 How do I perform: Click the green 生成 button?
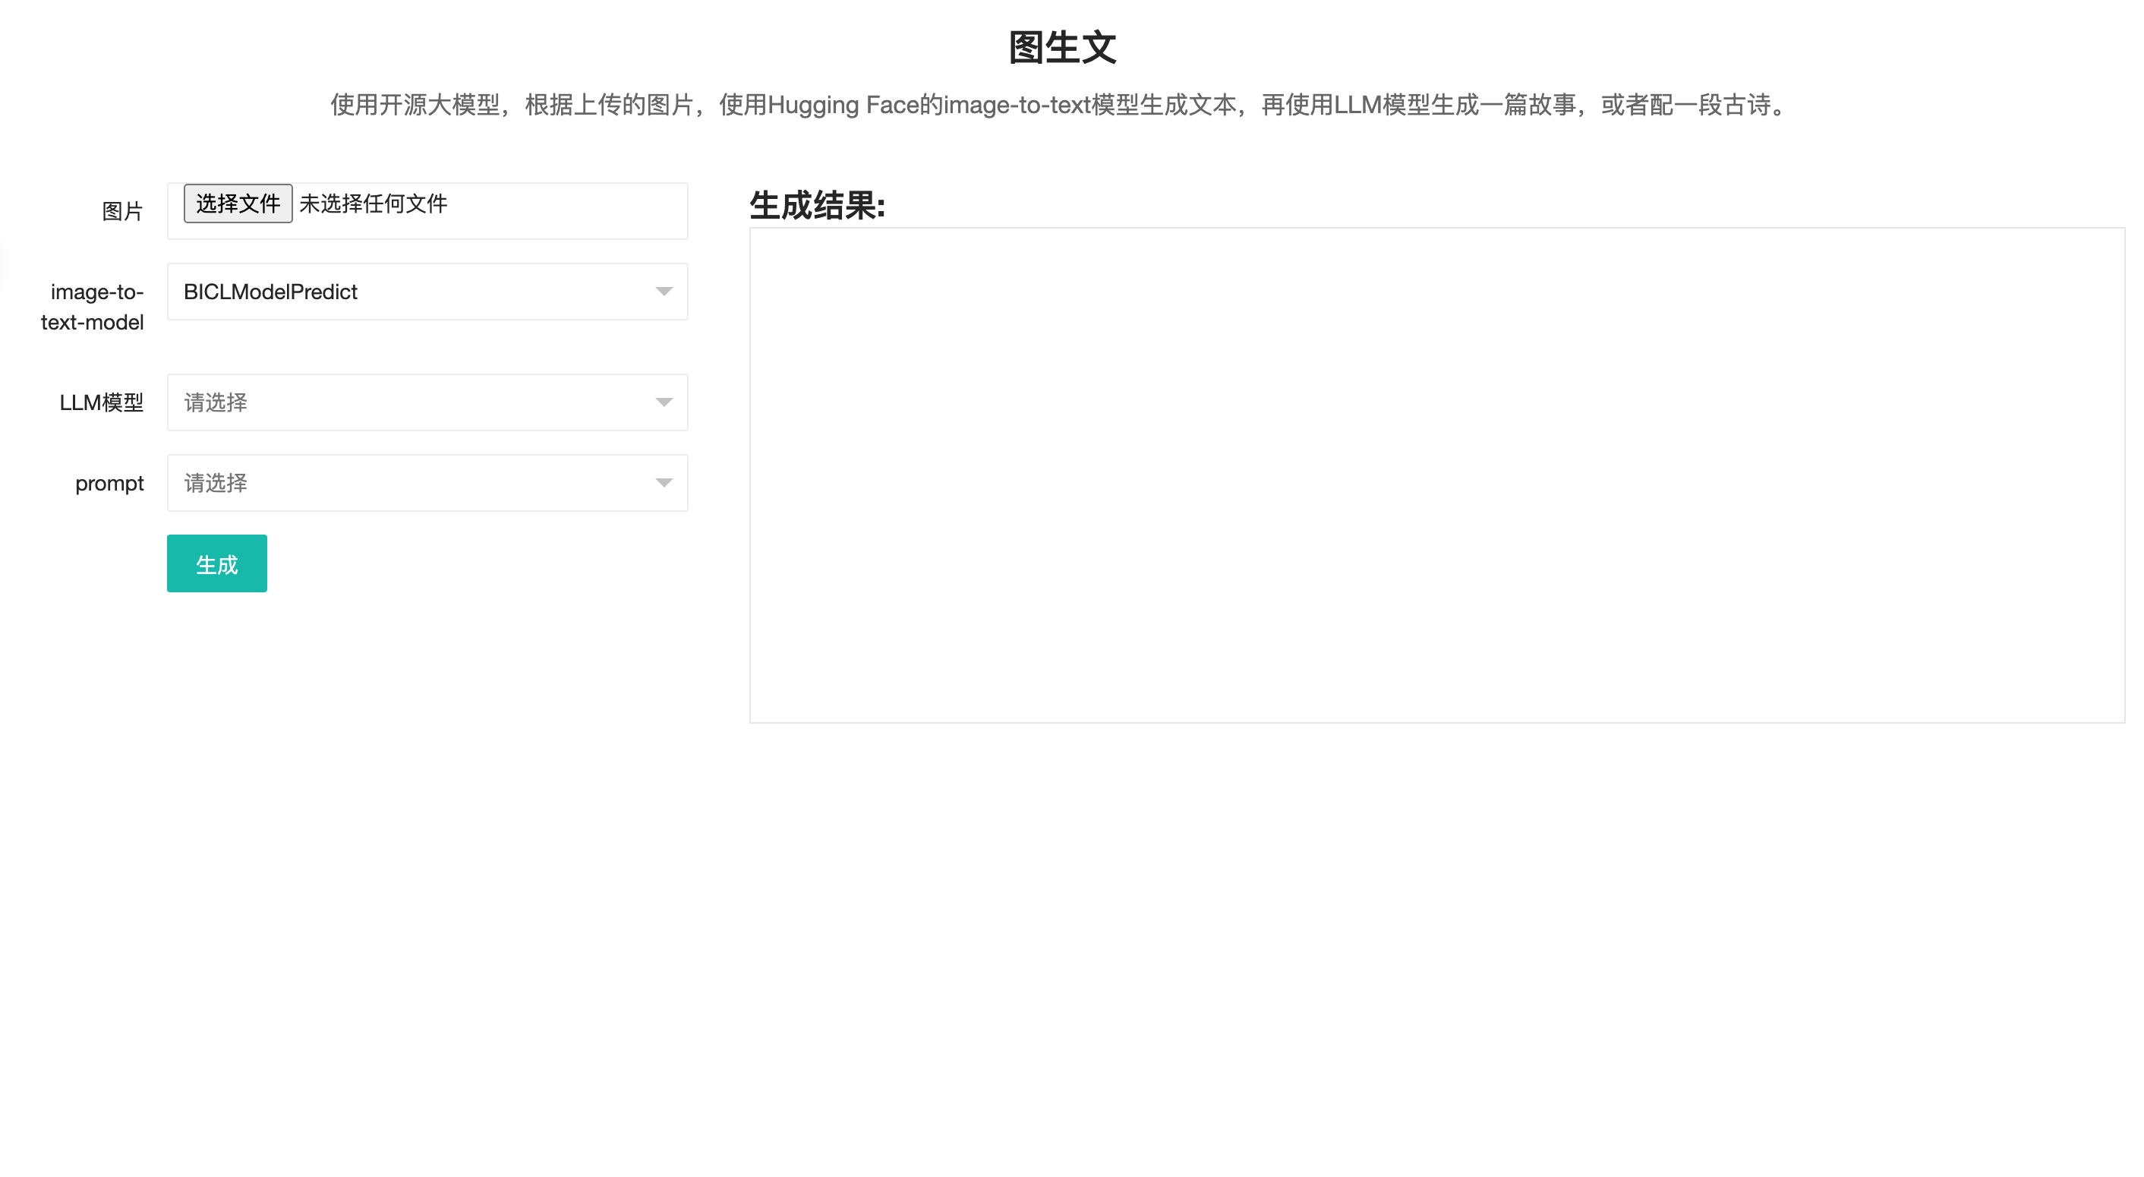216,563
